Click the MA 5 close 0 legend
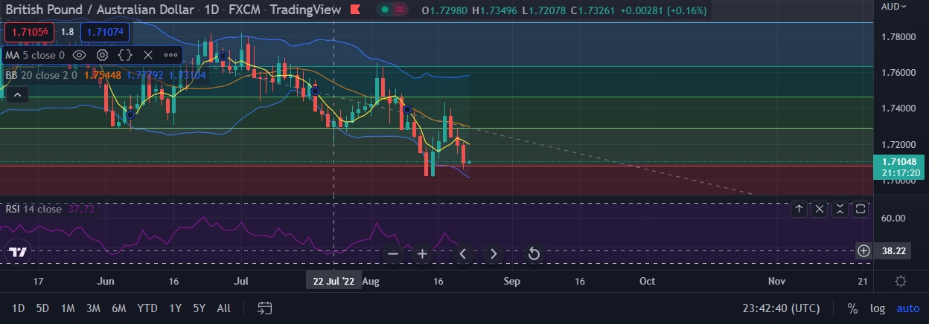Image resolution: width=929 pixels, height=324 pixels. pyautogui.click(x=36, y=55)
